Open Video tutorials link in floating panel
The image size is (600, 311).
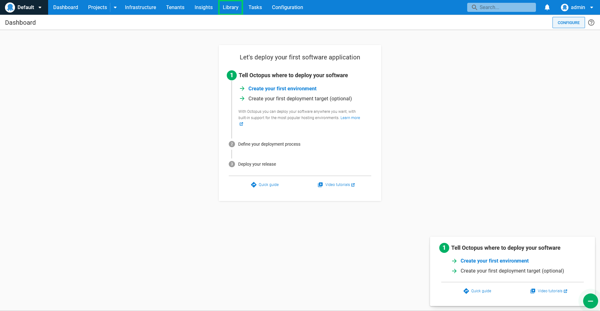[x=550, y=291]
